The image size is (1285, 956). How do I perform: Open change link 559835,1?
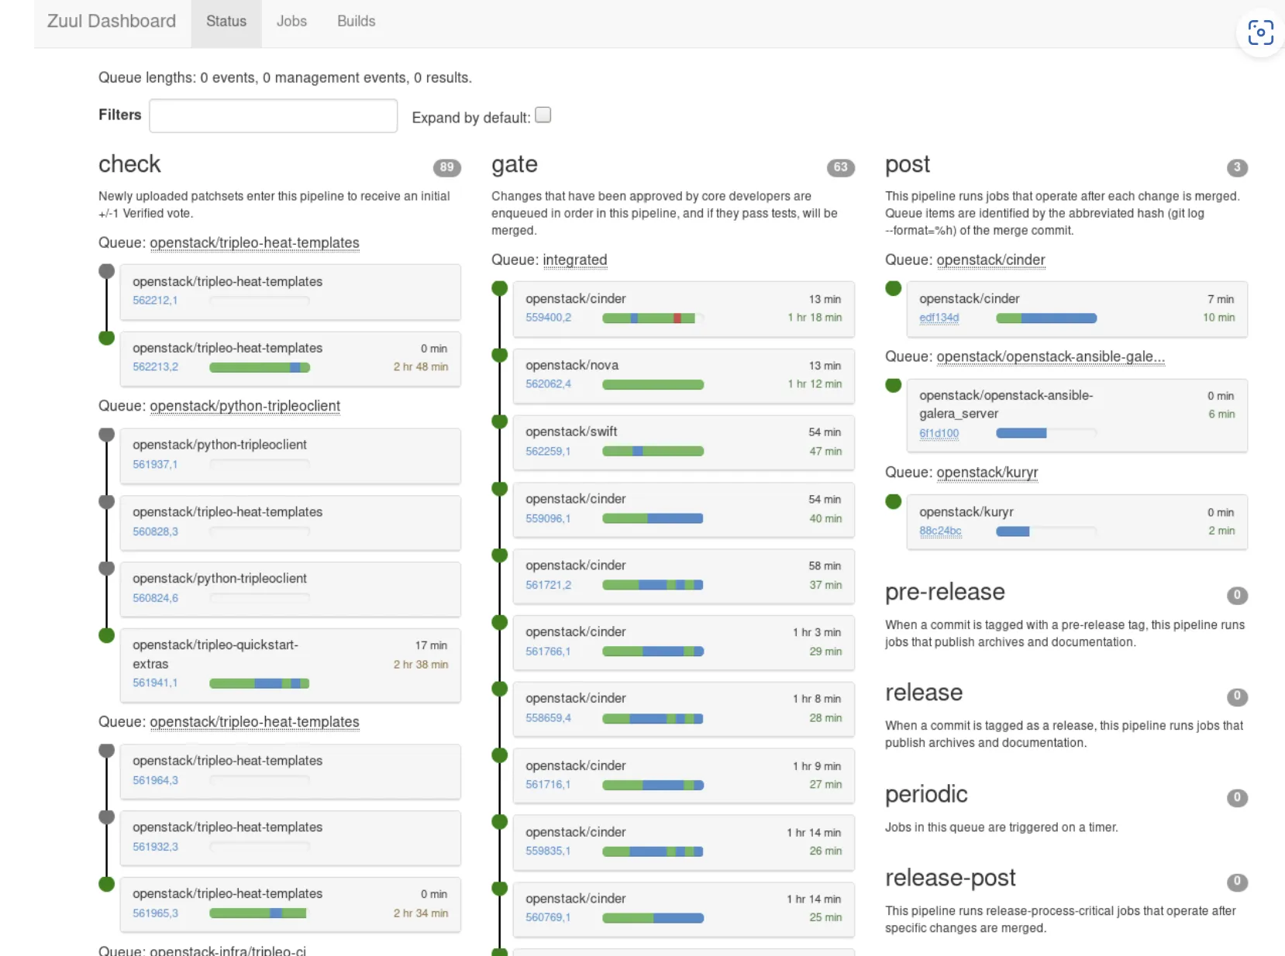point(548,851)
